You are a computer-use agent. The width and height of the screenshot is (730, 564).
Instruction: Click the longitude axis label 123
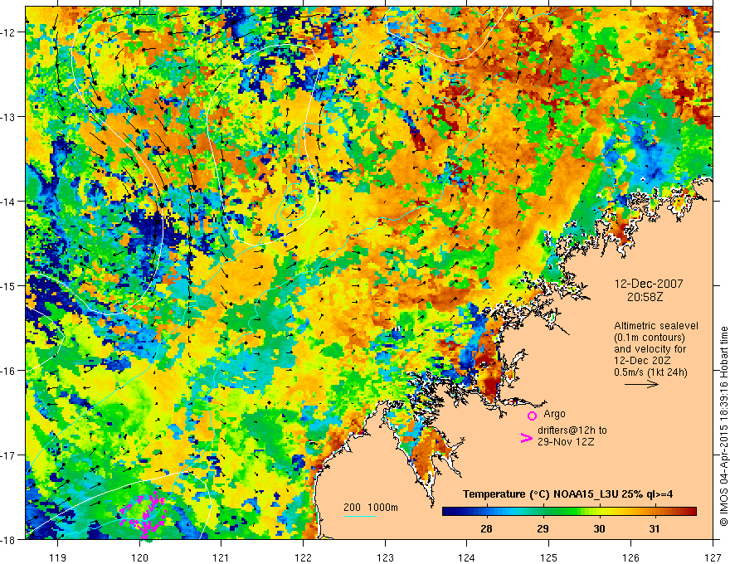(385, 557)
